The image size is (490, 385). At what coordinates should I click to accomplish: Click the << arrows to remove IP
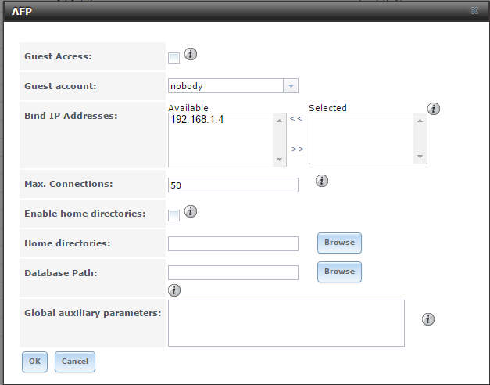tap(296, 119)
